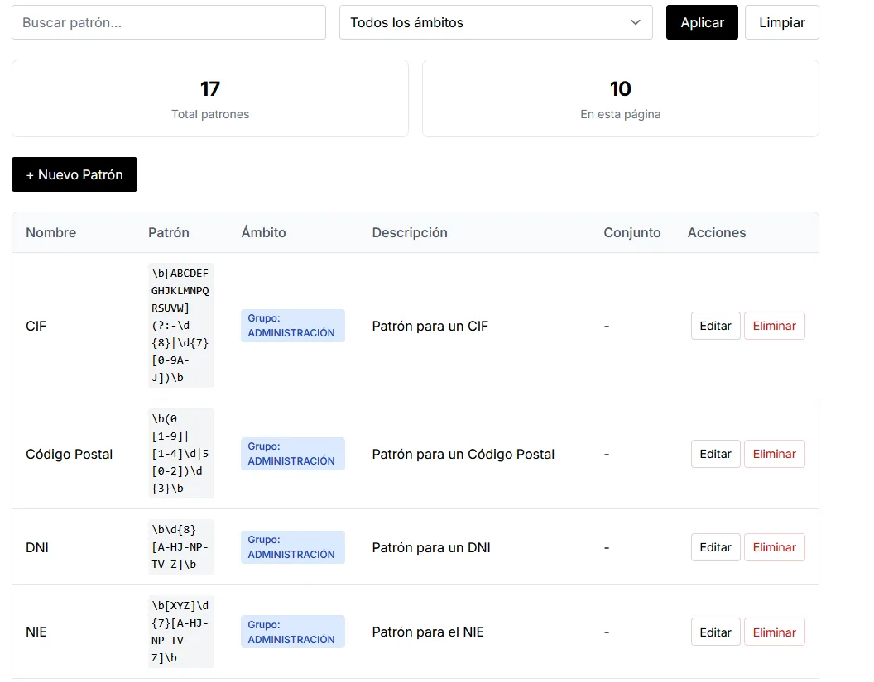Select the DNI name cell
Image resolution: width=874 pixels, height=682 pixels.
point(36,547)
